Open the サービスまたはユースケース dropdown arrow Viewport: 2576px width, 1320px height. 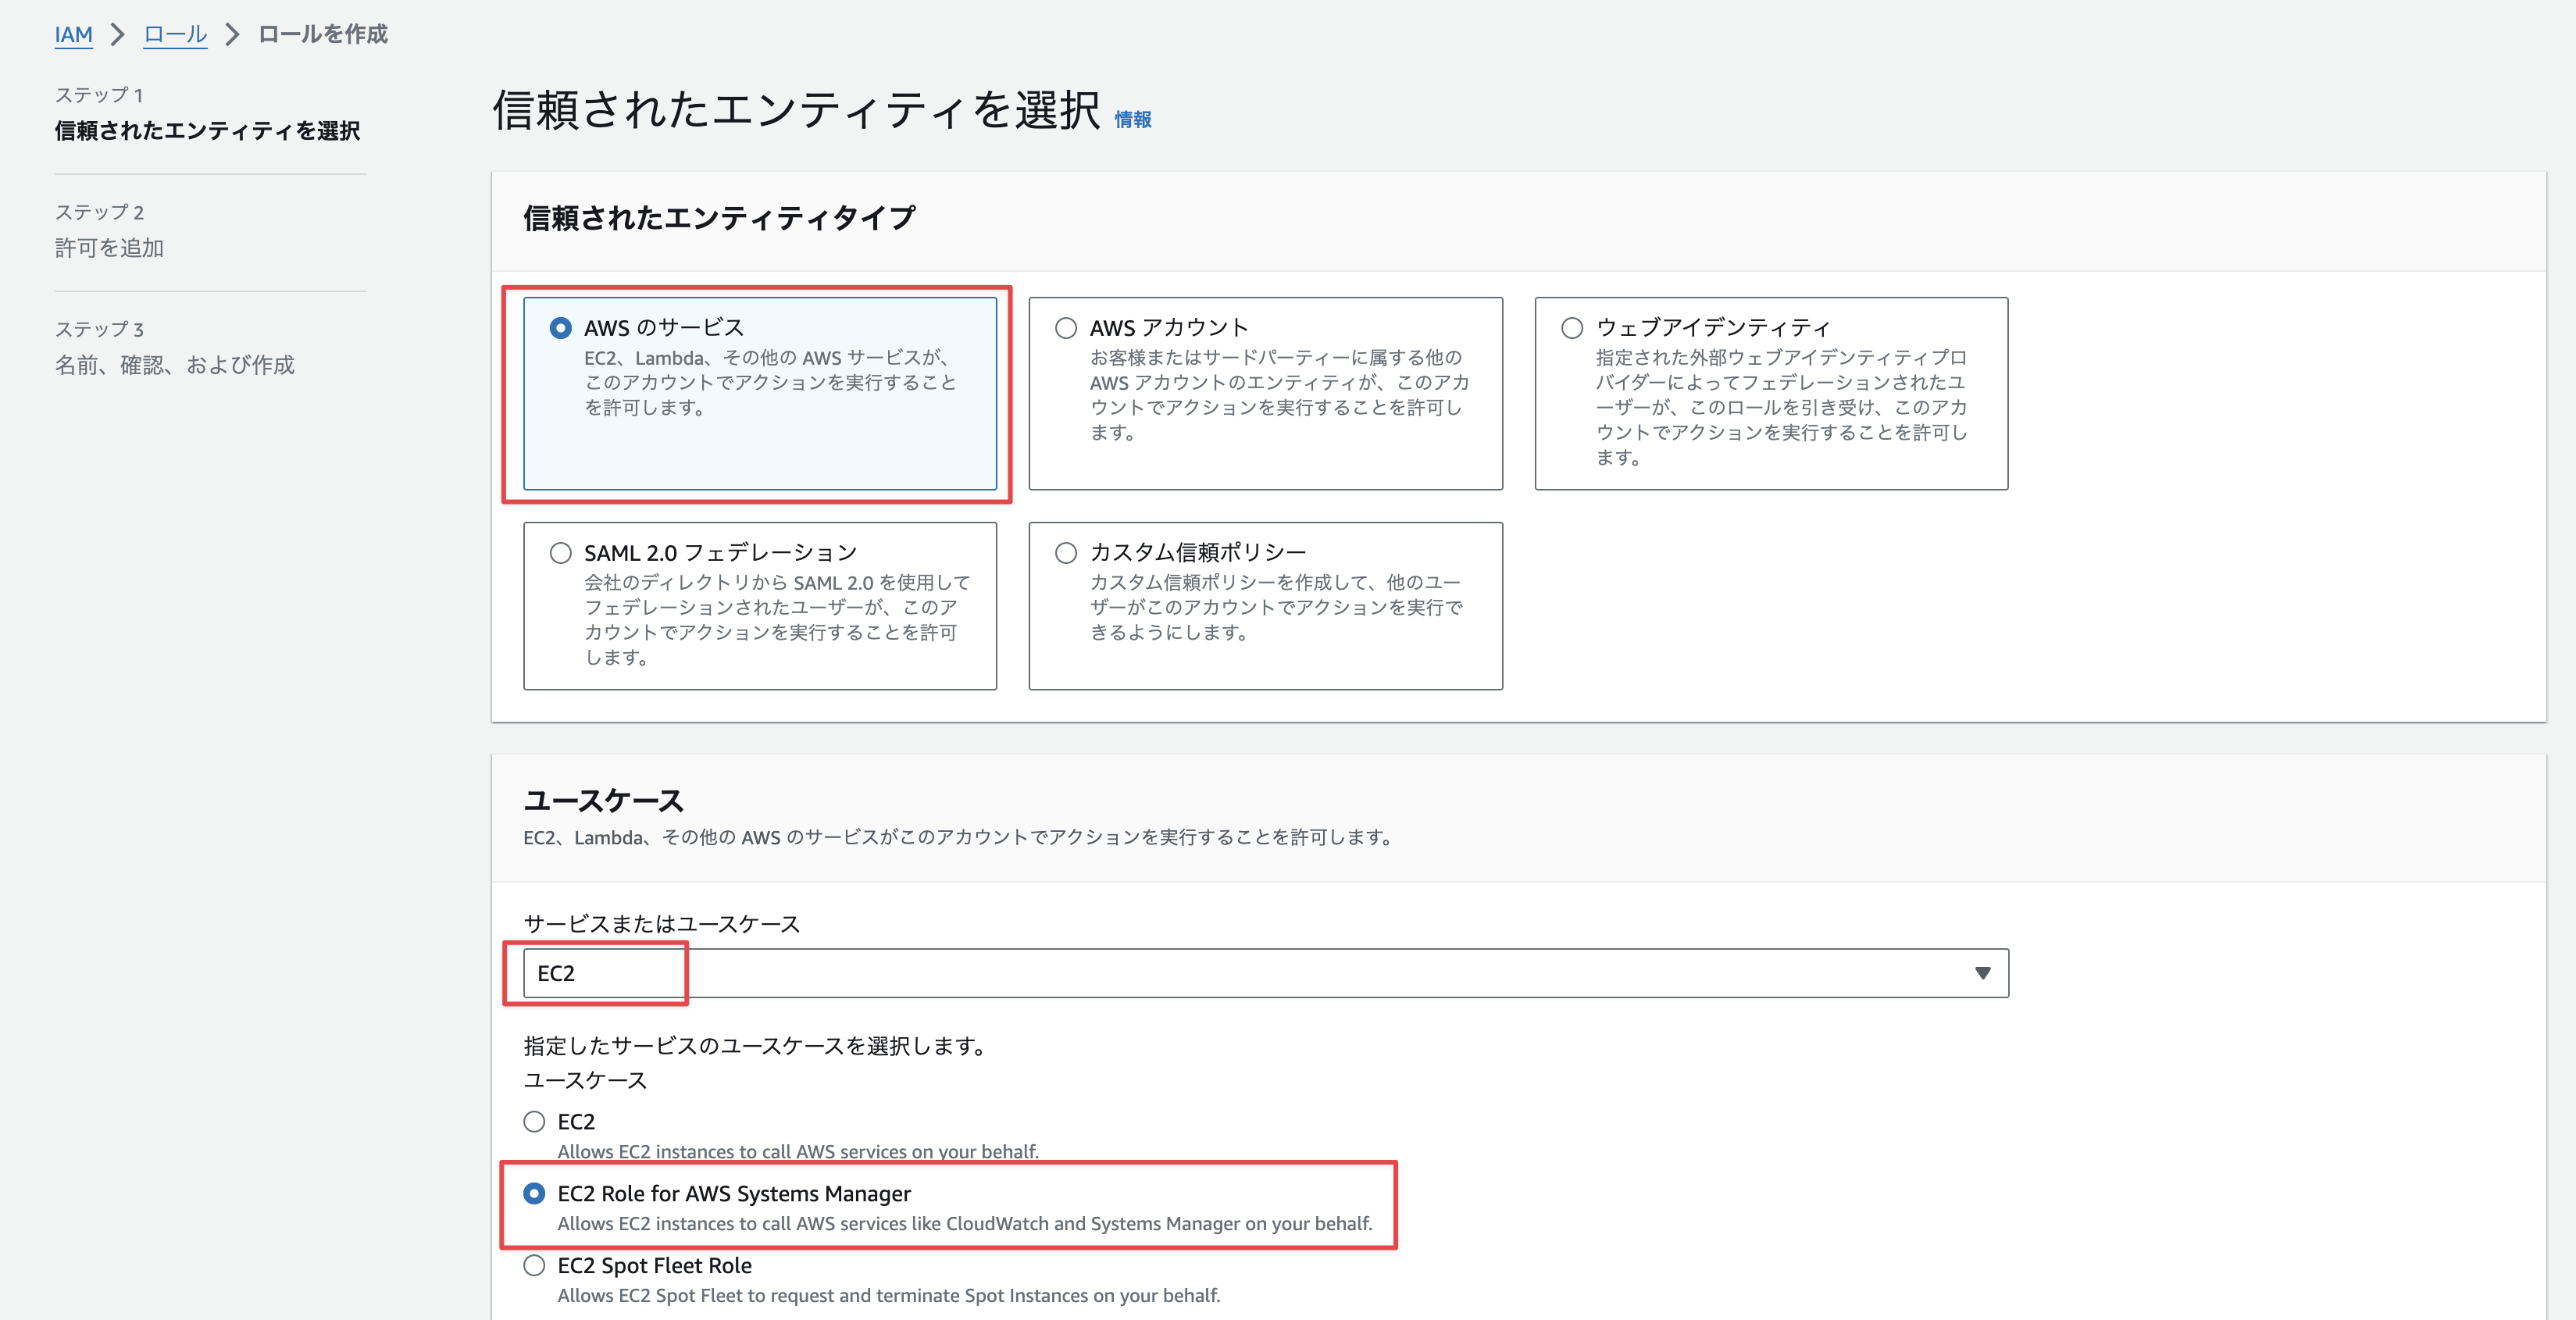pyautogui.click(x=1982, y=973)
